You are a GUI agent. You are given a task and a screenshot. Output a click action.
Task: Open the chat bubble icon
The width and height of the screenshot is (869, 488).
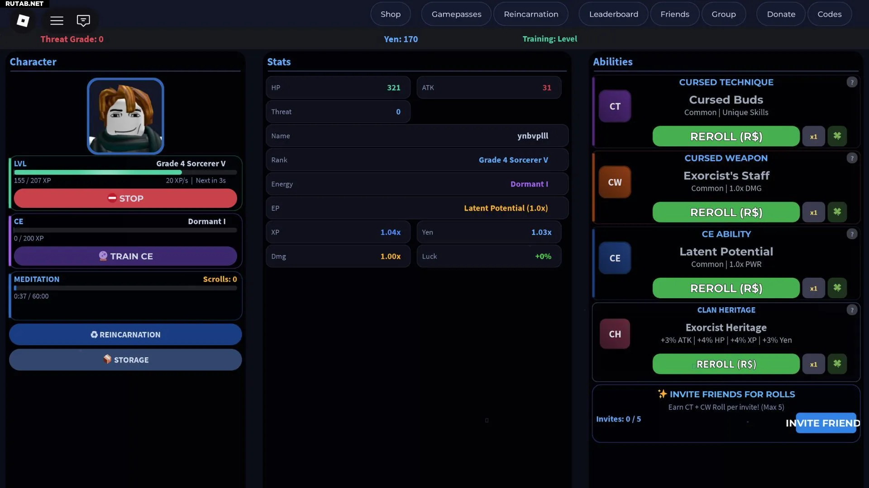83,20
